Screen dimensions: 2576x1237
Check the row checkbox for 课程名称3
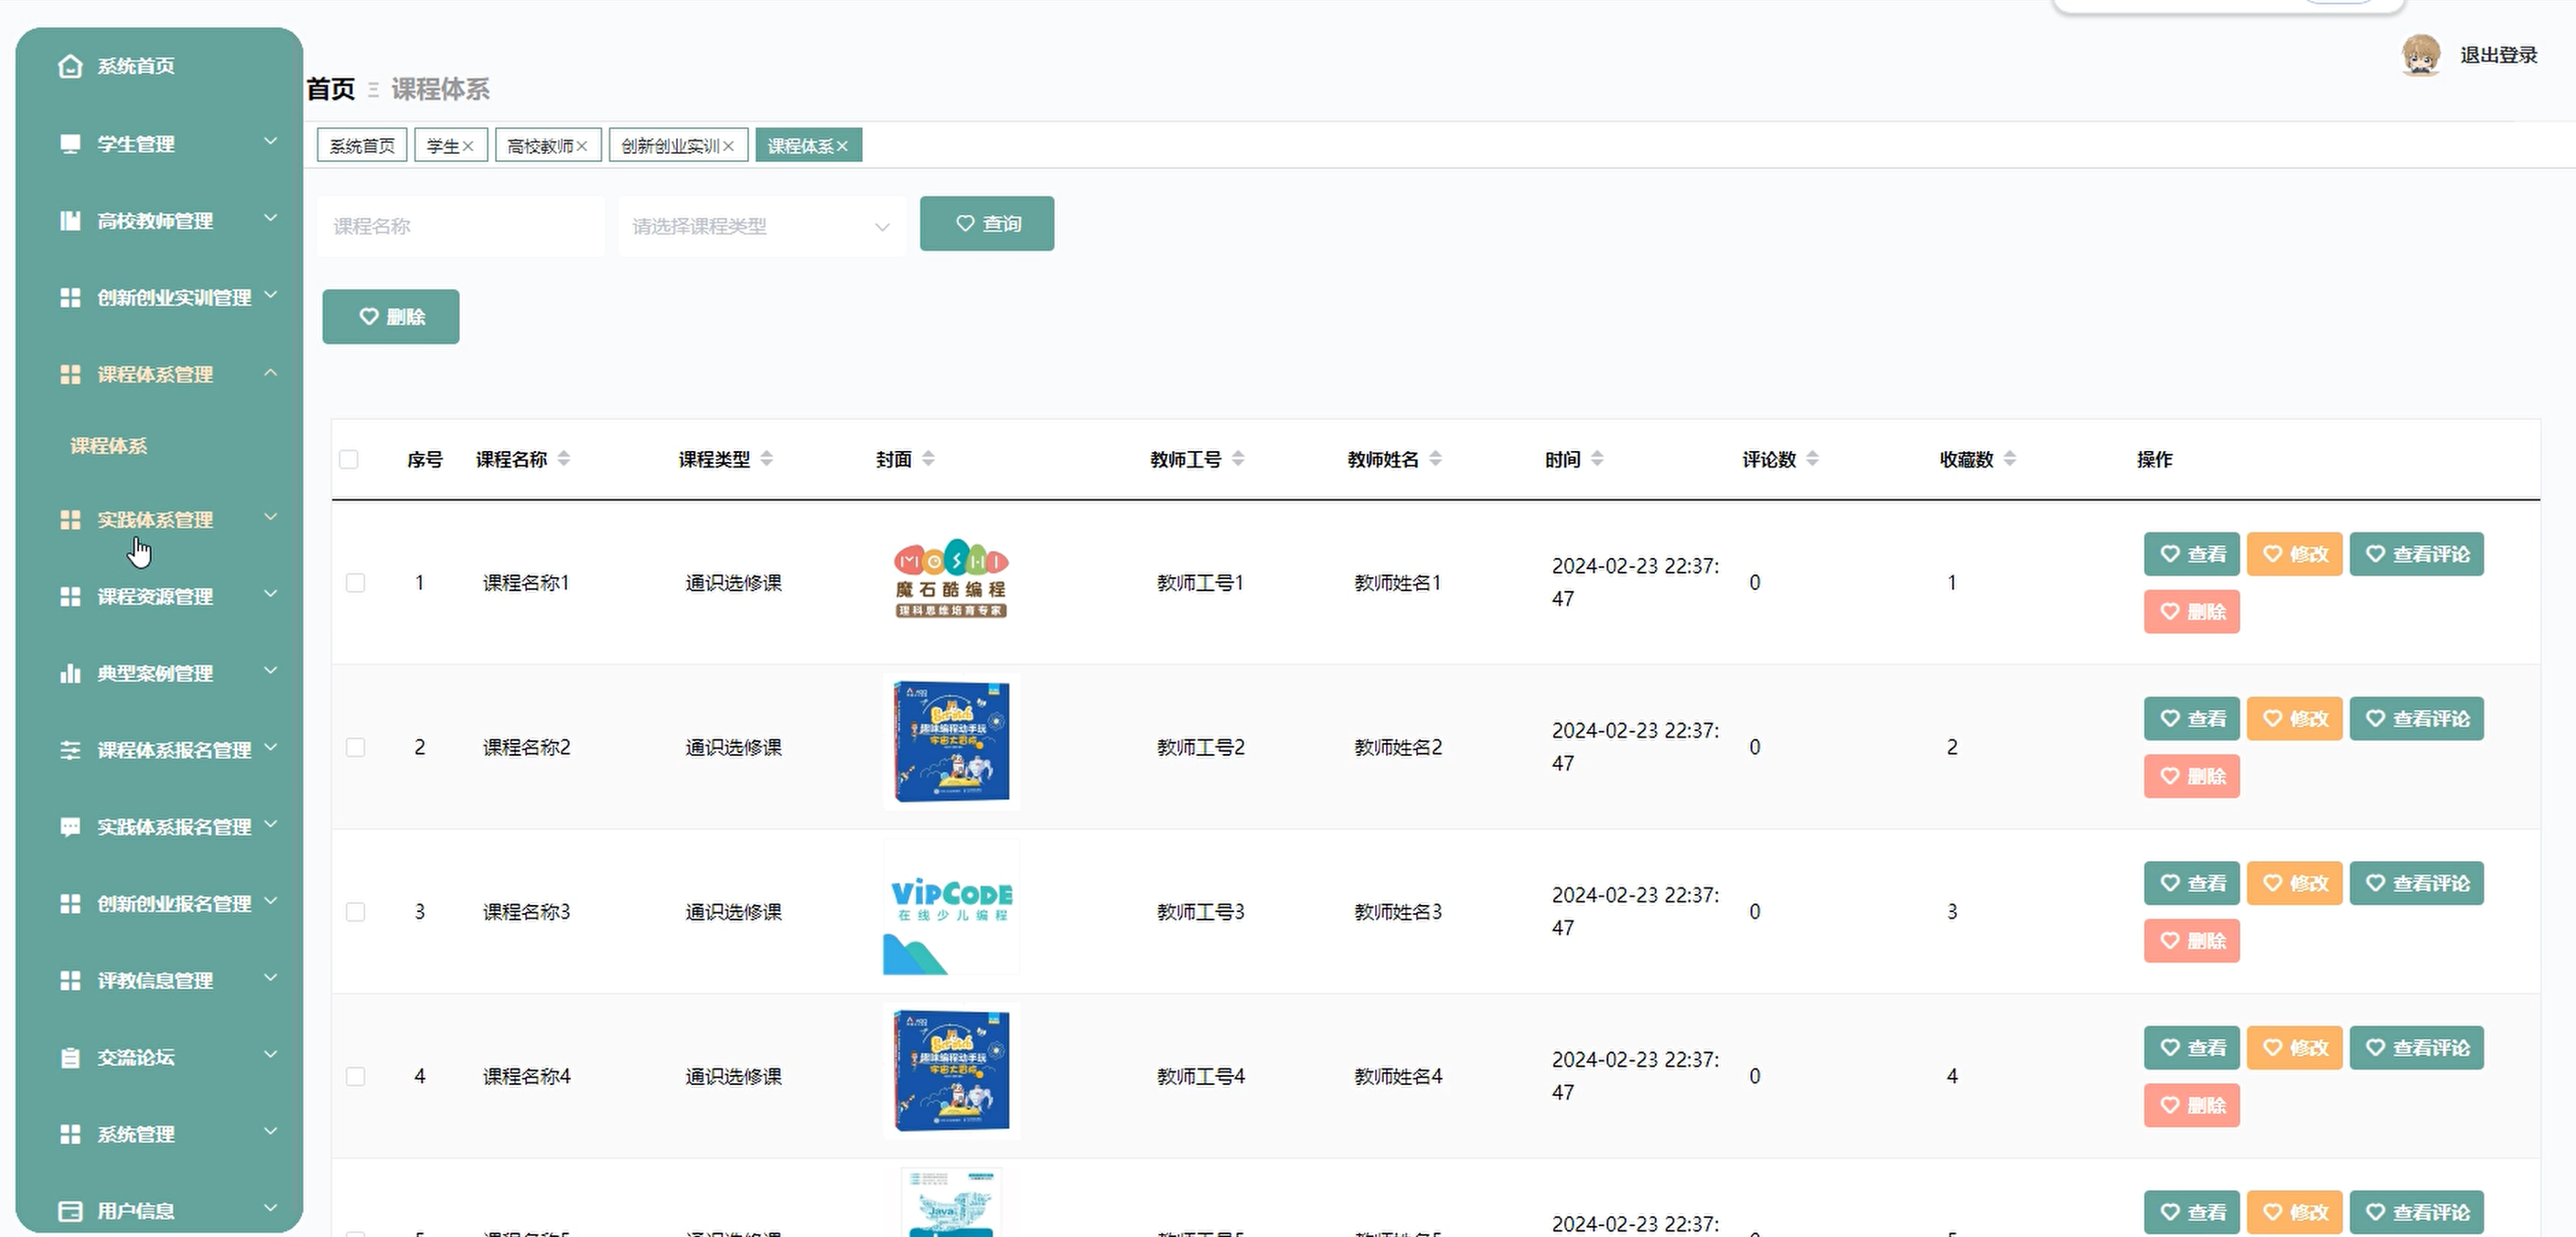click(x=356, y=912)
